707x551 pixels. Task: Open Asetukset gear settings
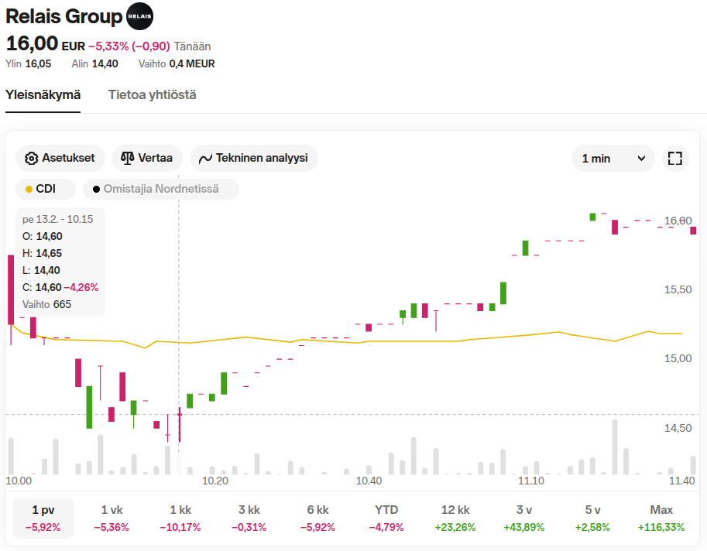32,158
